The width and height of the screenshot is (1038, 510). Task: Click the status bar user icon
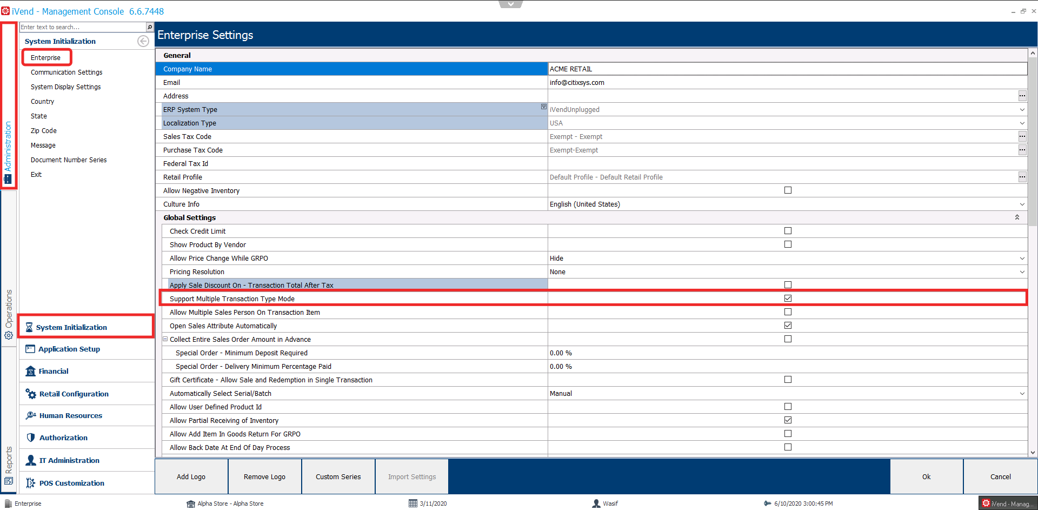(x=596, y=504)
